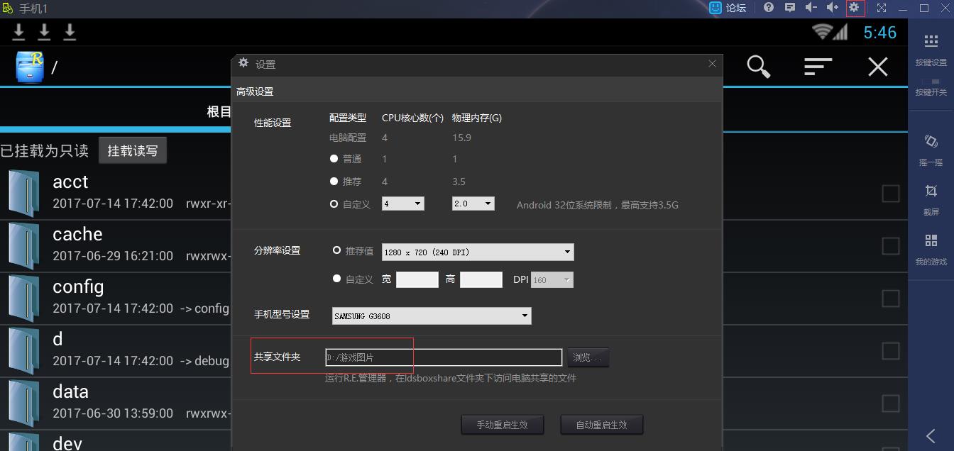Enter fullscreen with the expand arrows icon
The width and height of the screenshot is (954, 451).
pyautogui.click(x=881, y=8)
